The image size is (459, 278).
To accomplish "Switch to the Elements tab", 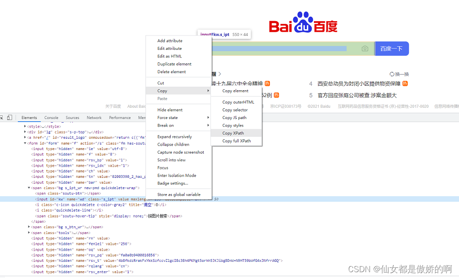I will pyautogui.click(x=29, y=118).
